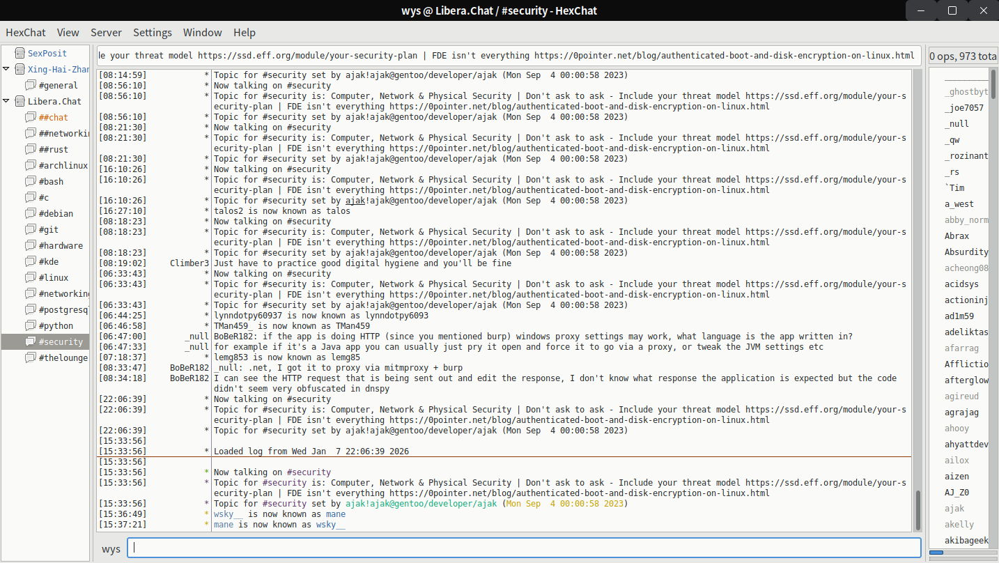Click the Libera.Chat server icon
Image resolution: width=999 pixels, height=563 pixels.
point(20,101)
